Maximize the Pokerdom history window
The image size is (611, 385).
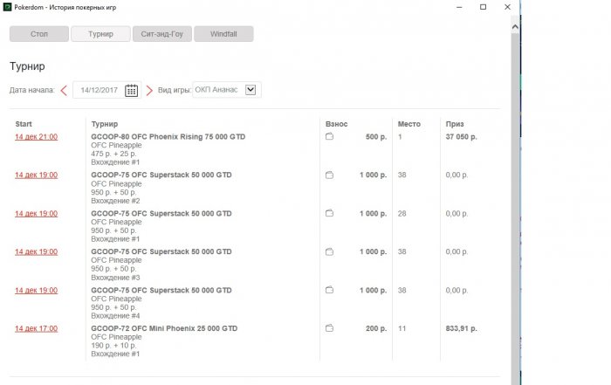click(484, 7)
